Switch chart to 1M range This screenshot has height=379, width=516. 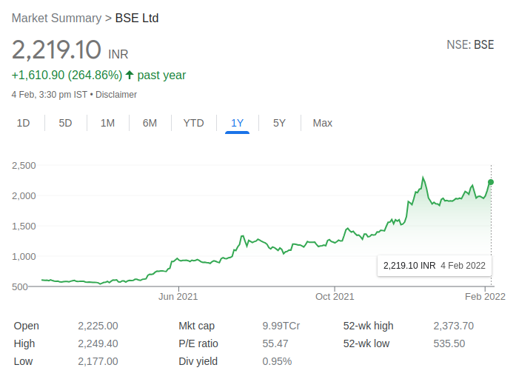click(x=107, y=123)
